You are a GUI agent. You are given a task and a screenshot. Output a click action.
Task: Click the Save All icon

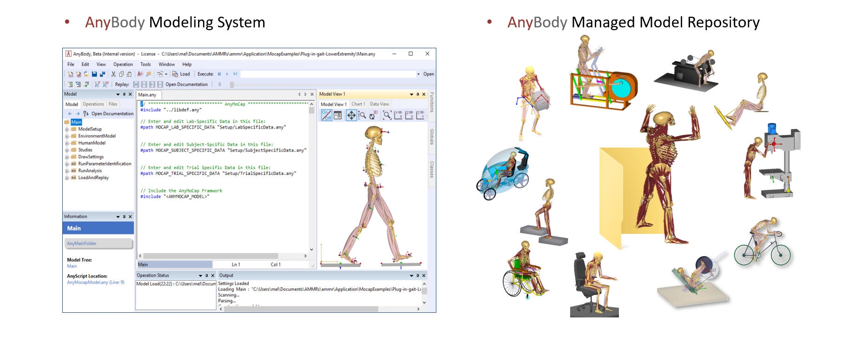(102, 74)
